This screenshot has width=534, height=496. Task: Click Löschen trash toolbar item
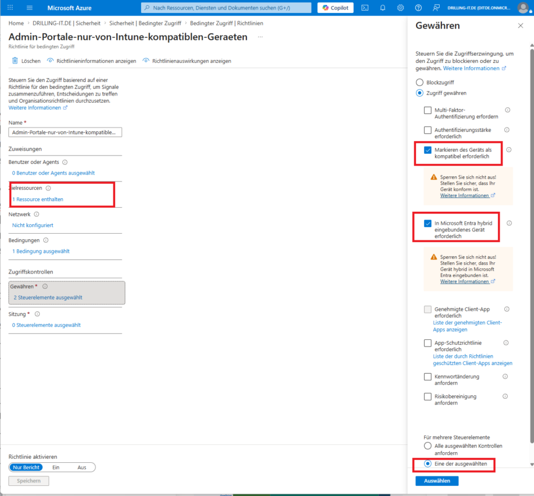26,61
